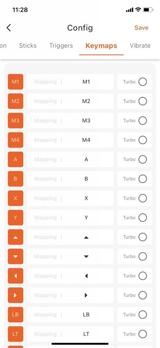Open the mapping selector for X
Viewport: 160px width, 348px height.
pos(70,198)
